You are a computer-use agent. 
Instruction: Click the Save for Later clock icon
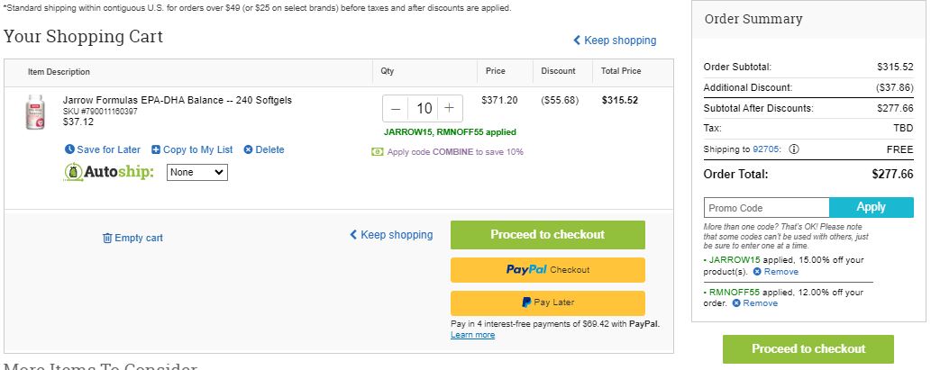tap(69, 149)
